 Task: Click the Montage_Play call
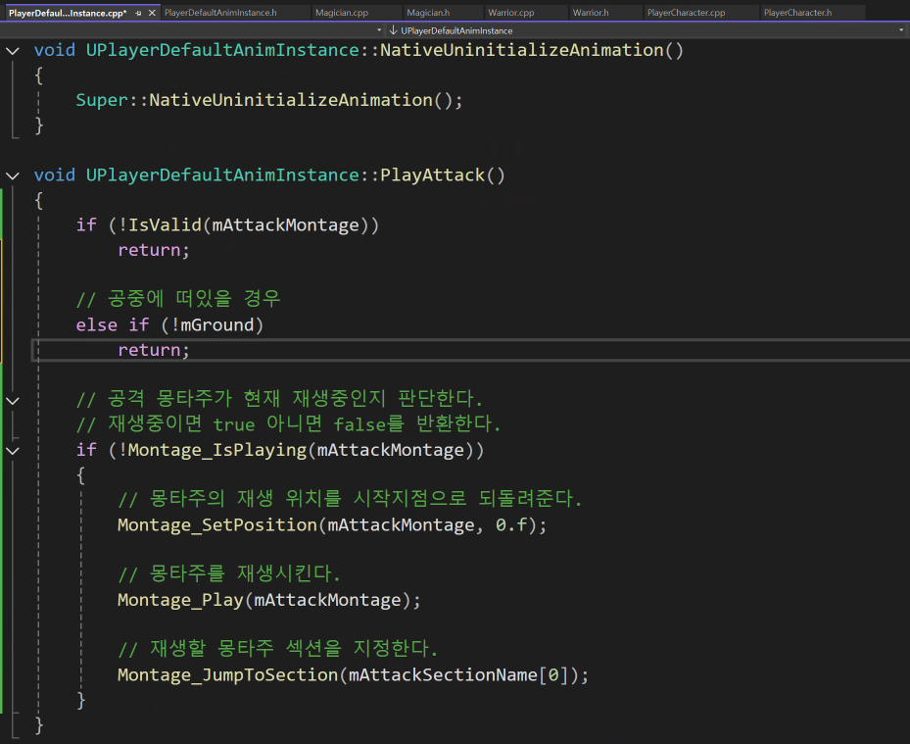(x=180, y=600)
